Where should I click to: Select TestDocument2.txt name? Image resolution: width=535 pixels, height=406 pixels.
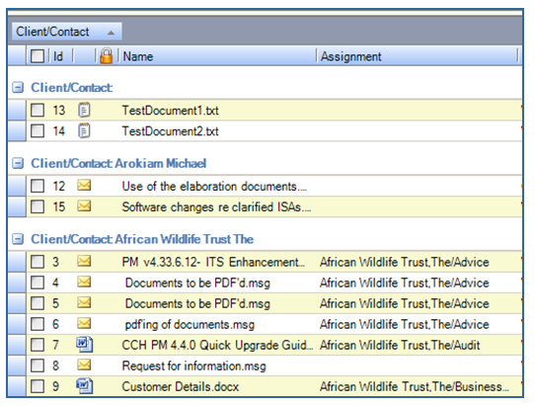tap(170, 131)
